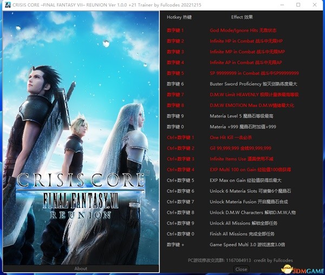This screenshot has height=275, width=325.
Task: Select Unlock All Missions effect
Action: point(243,223)
